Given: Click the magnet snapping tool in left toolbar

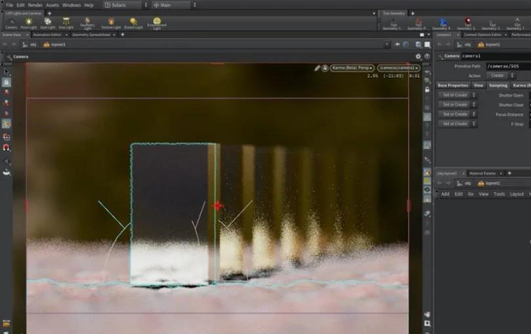Looking at the screenshot, I should coord(7,148).
